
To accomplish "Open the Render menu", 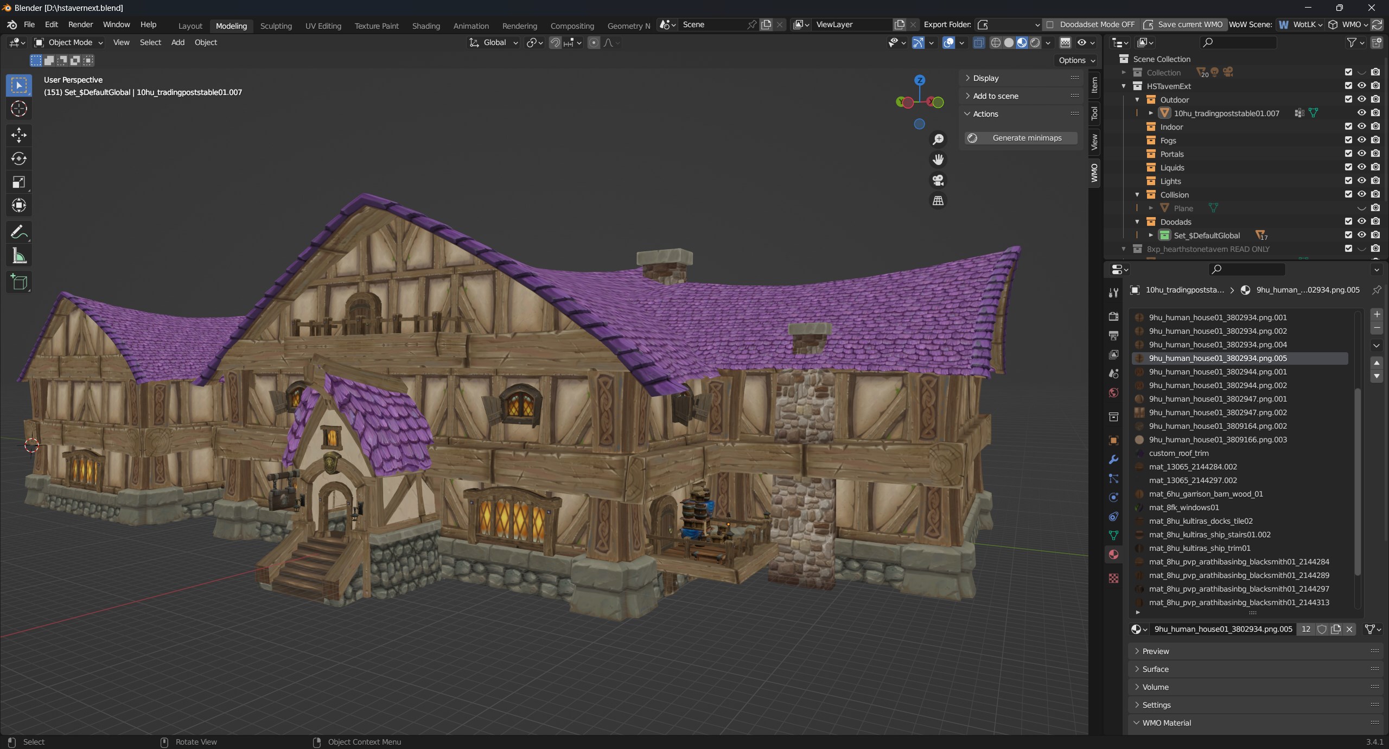I will (80, 24).
